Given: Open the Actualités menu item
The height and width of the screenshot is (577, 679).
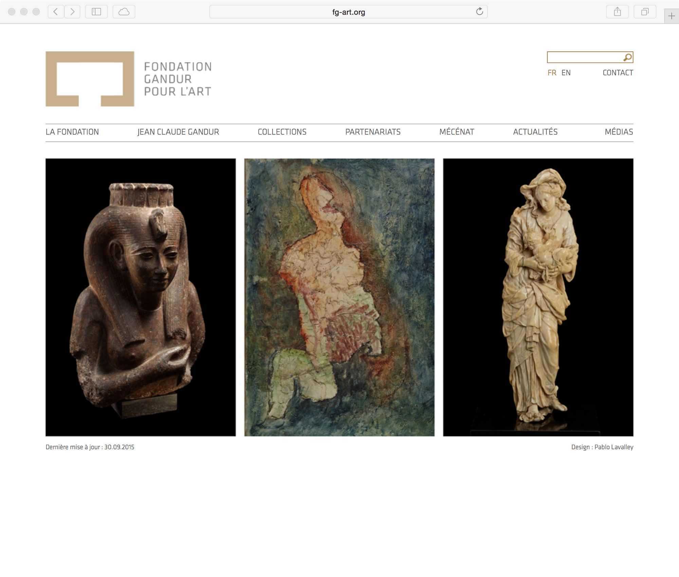Looking at the screenshot, I should (x=535, y=132).
